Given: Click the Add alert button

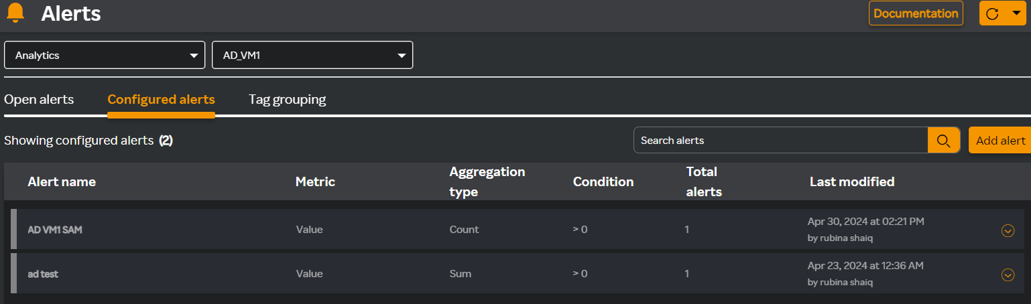Looking at the screenshot, I should (1000, 141).
